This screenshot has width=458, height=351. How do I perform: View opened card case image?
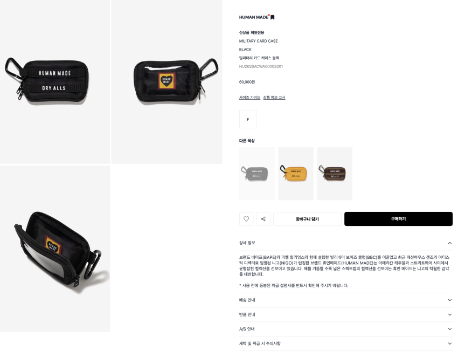coord(55,249)
